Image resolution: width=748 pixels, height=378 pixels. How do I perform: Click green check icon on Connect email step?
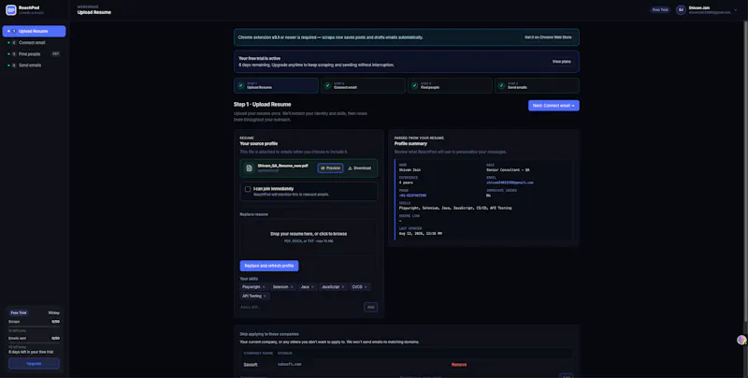(328, 85)
